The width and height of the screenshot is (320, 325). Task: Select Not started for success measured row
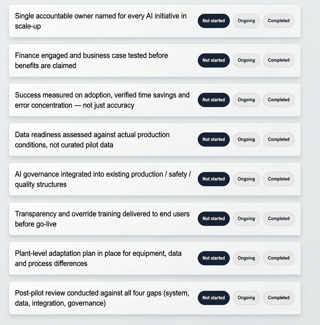click(x=214, y=100)
